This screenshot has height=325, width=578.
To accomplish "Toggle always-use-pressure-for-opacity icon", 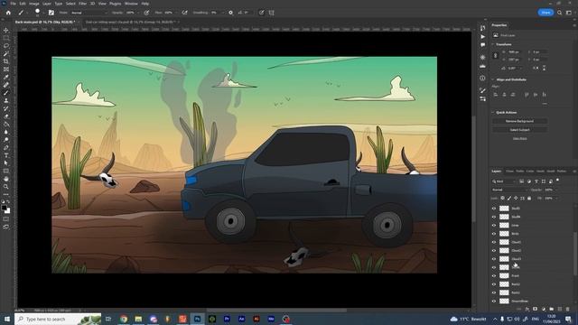I will pyautogui.click(x=146, y=13).
